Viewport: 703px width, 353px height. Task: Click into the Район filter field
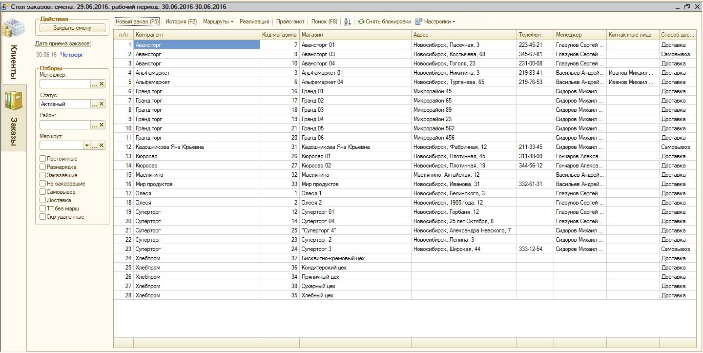[x=65, y=125]
